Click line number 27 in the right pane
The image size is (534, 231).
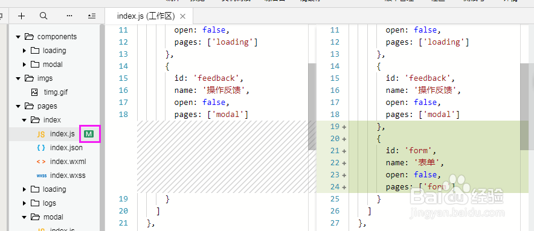(335, 223)
